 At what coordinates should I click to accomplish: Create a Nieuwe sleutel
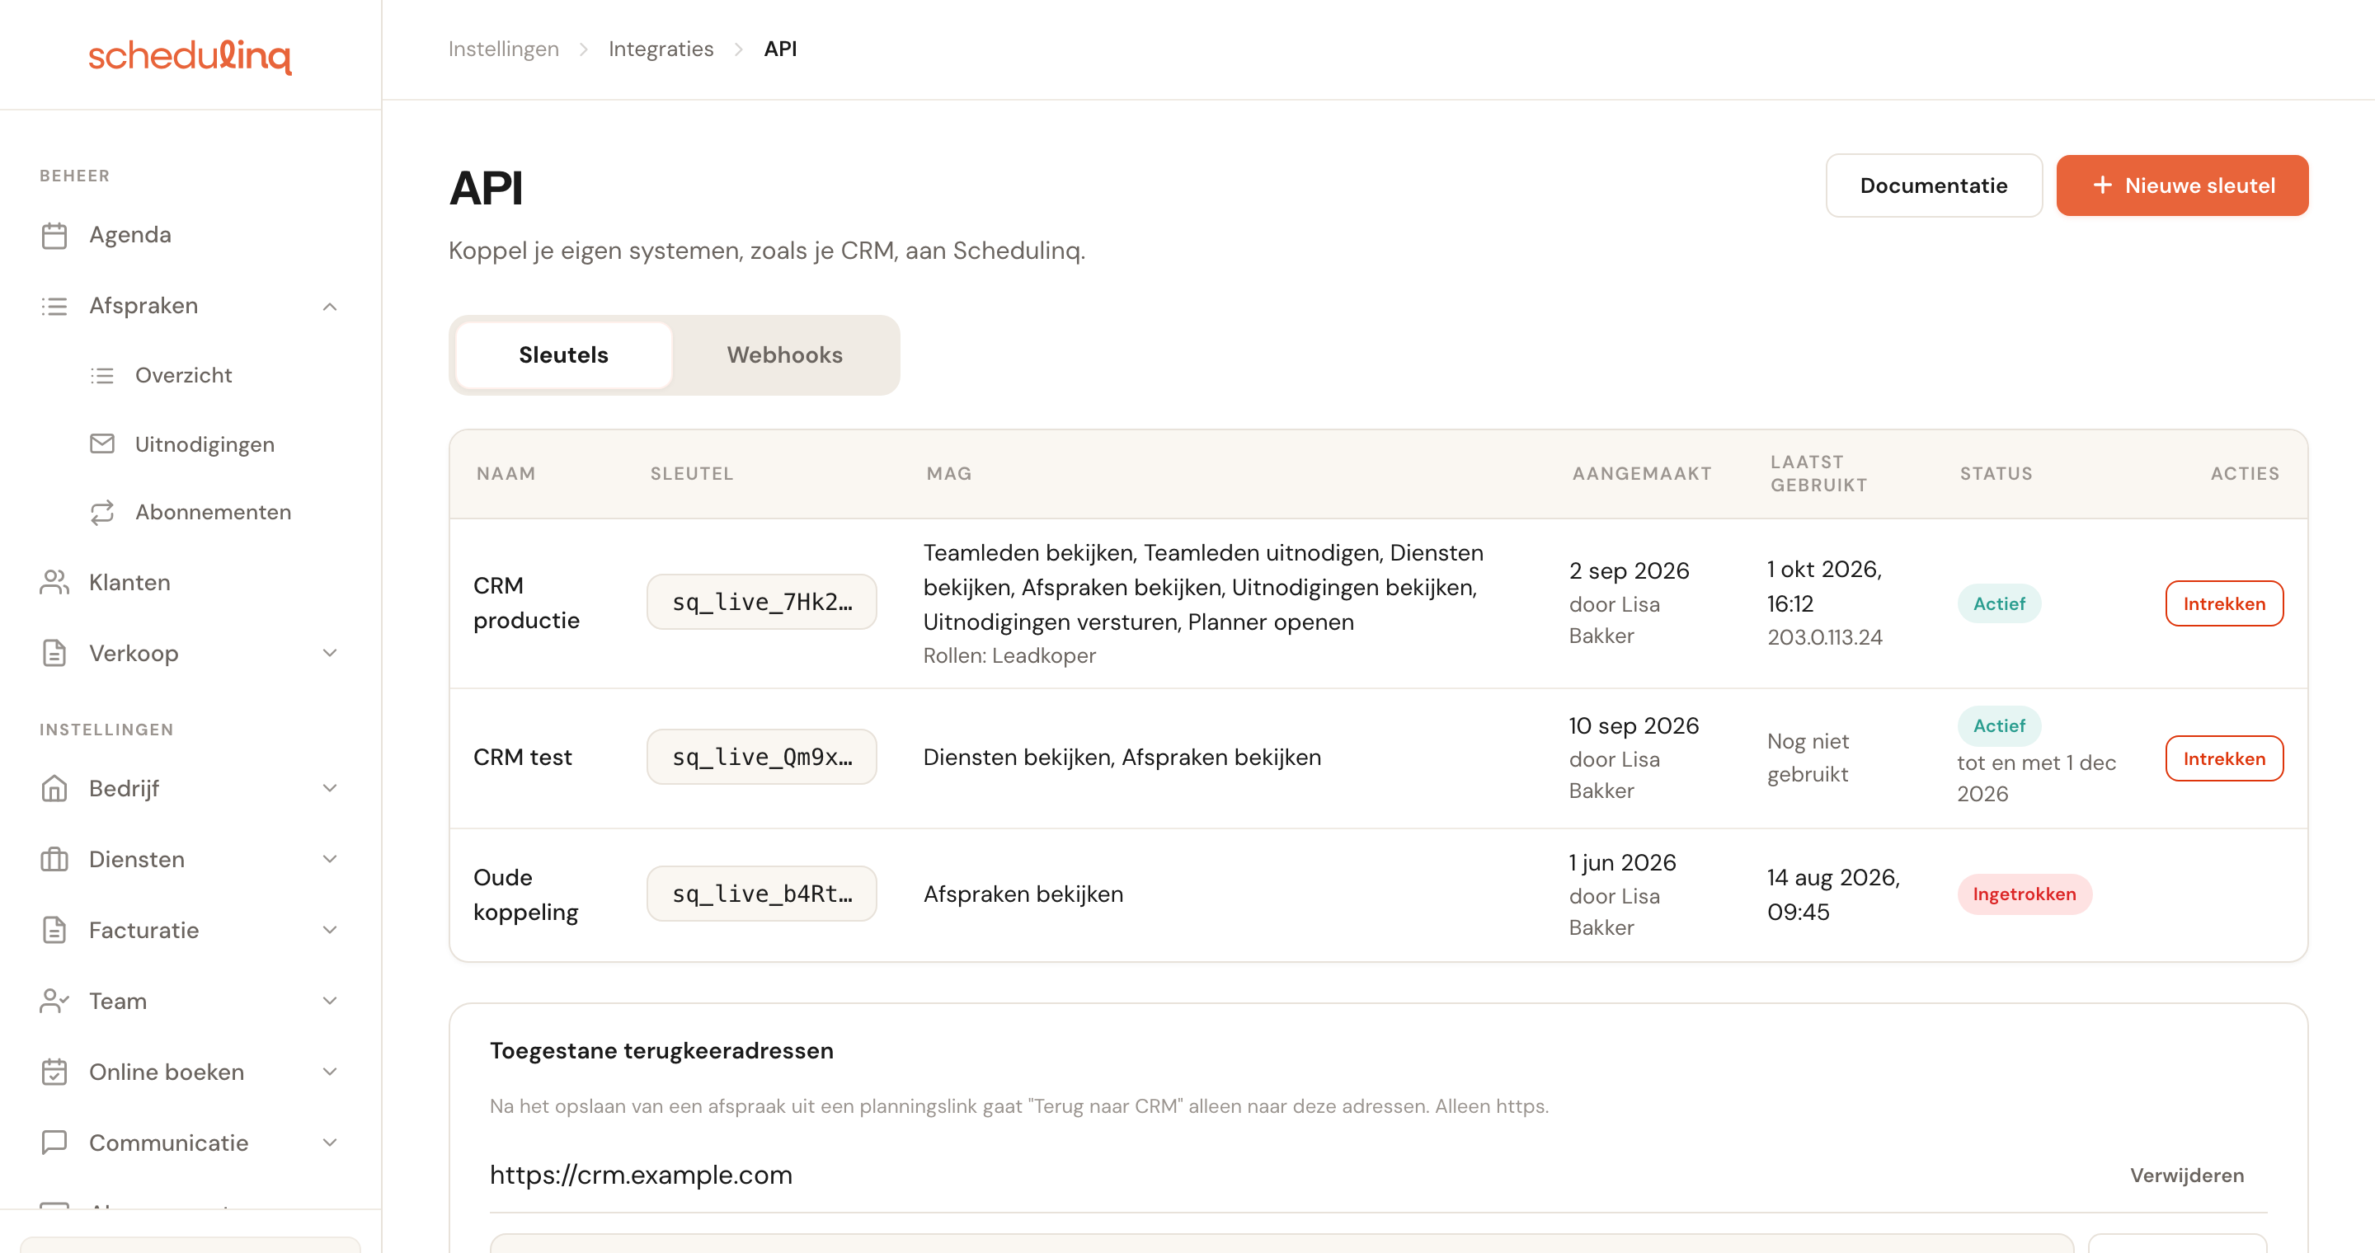tap(2182, 186)
